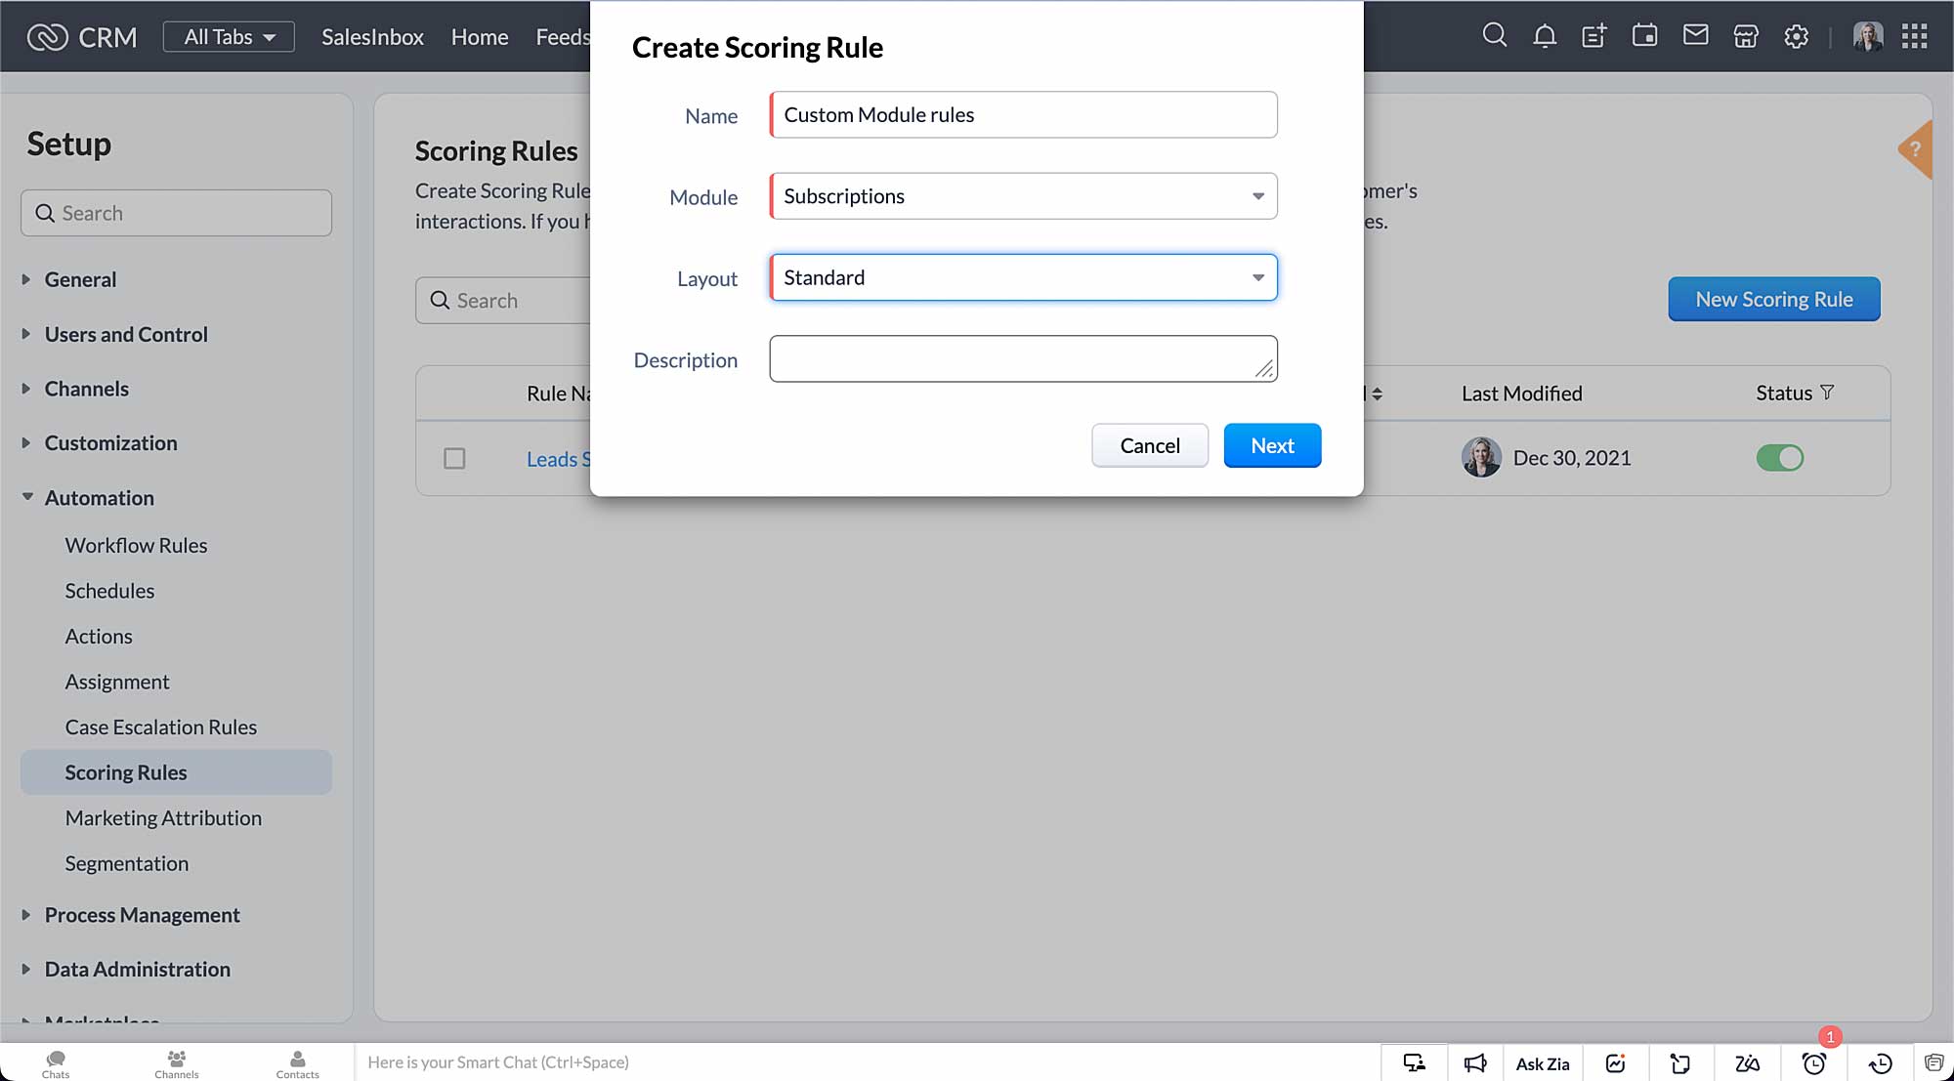
Task: Select Scoring Rules from sidebar menu
Action: pyautogui.click(x=125, y=772)
